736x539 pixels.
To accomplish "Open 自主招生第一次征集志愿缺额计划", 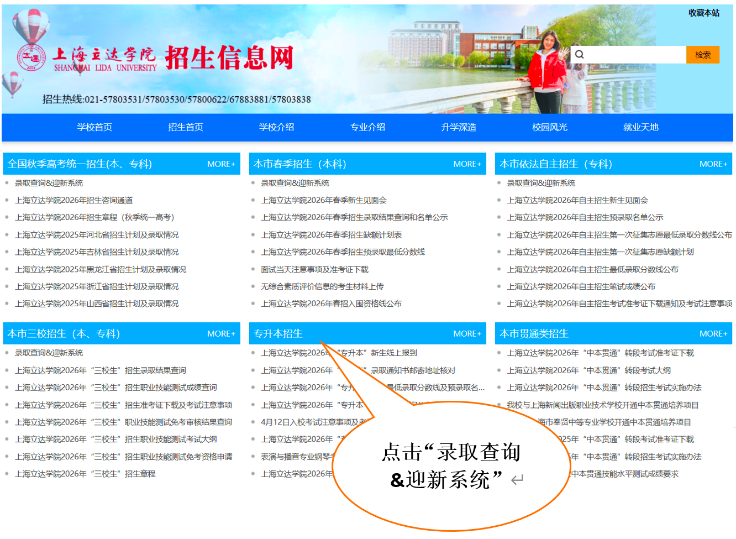I will (601, 252).
